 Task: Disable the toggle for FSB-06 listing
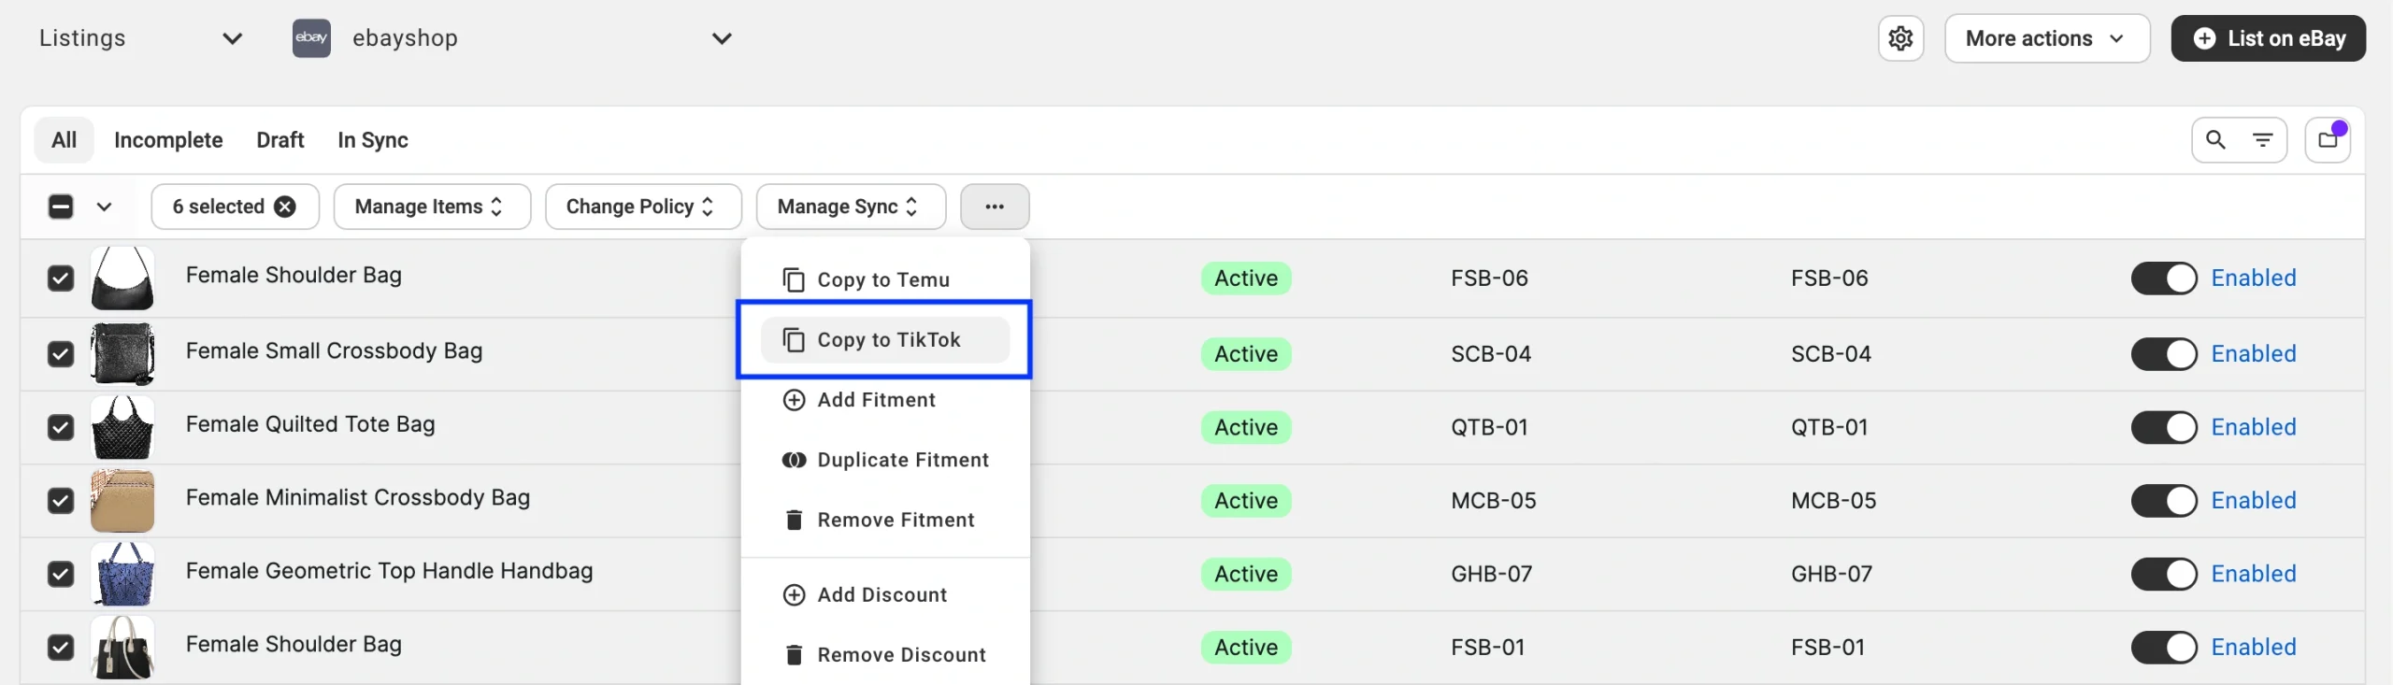tap(2163, 278)
